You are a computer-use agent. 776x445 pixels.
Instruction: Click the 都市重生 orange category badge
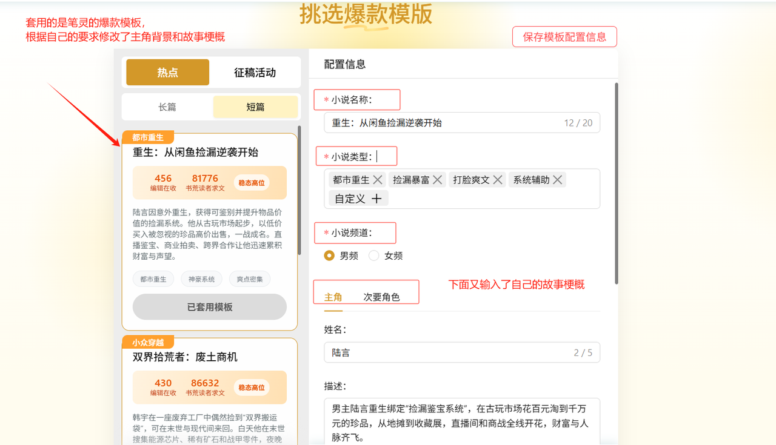click(x=148, y=137)
